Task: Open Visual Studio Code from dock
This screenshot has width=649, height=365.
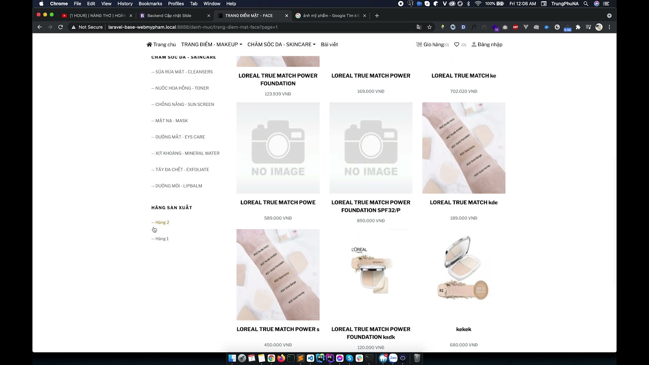Action: (x=310, y=358)
